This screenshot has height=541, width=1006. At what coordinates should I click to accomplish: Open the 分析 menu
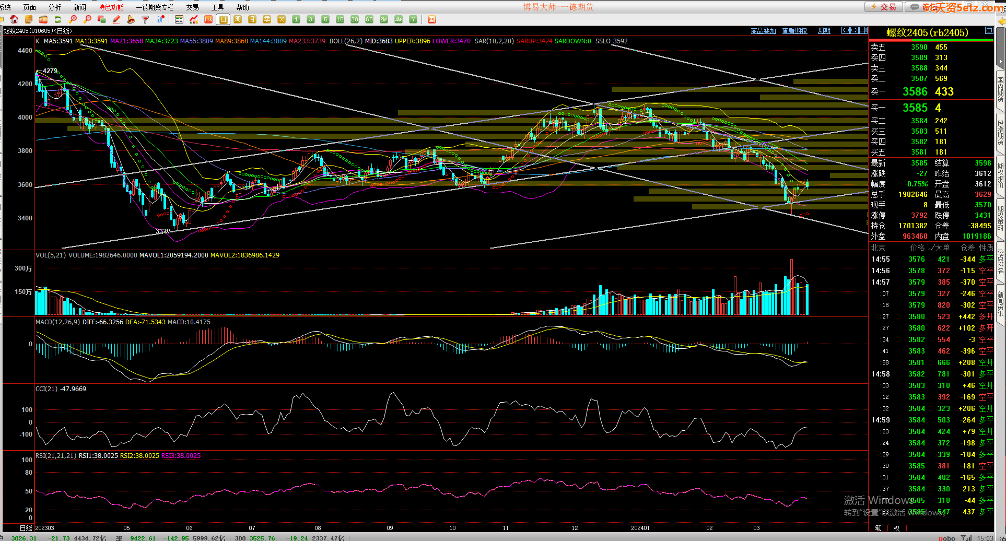(x=54, y=7)
